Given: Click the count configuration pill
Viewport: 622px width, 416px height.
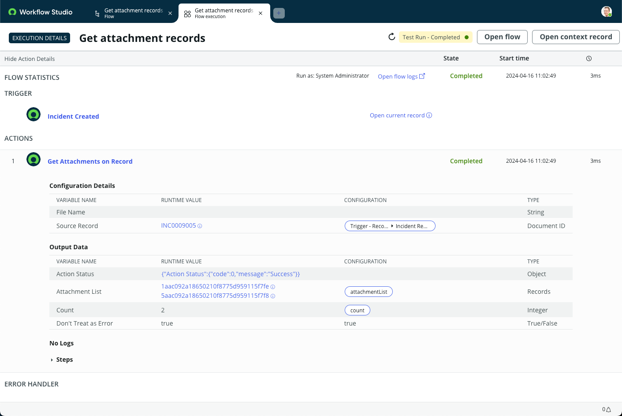Looking at the screenshot, I should (x=357, y=310).
